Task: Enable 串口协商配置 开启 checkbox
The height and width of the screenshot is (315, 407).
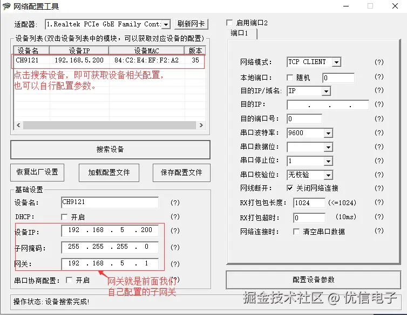Action: (x=69, y=280)
